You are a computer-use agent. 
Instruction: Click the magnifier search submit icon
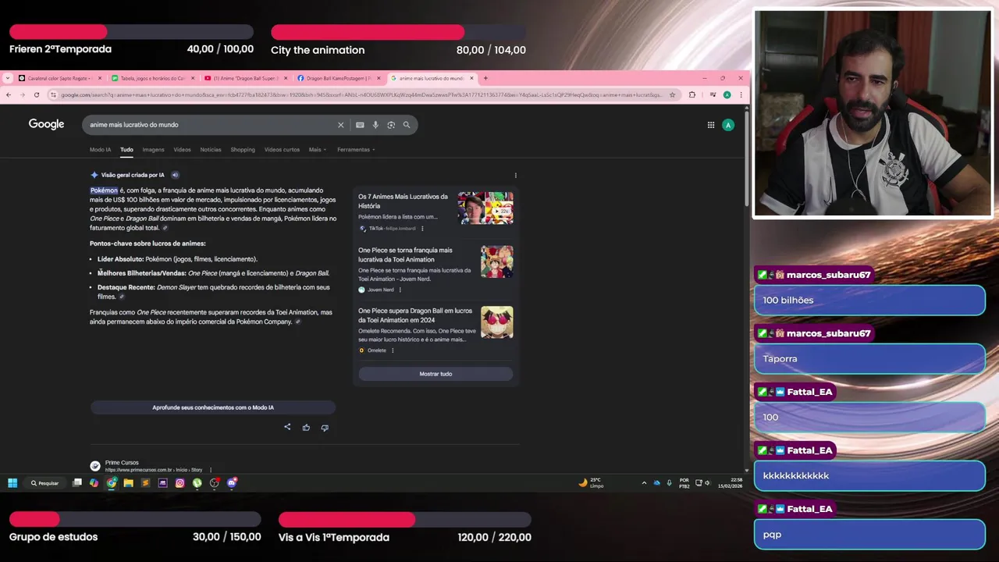(407, 125)
